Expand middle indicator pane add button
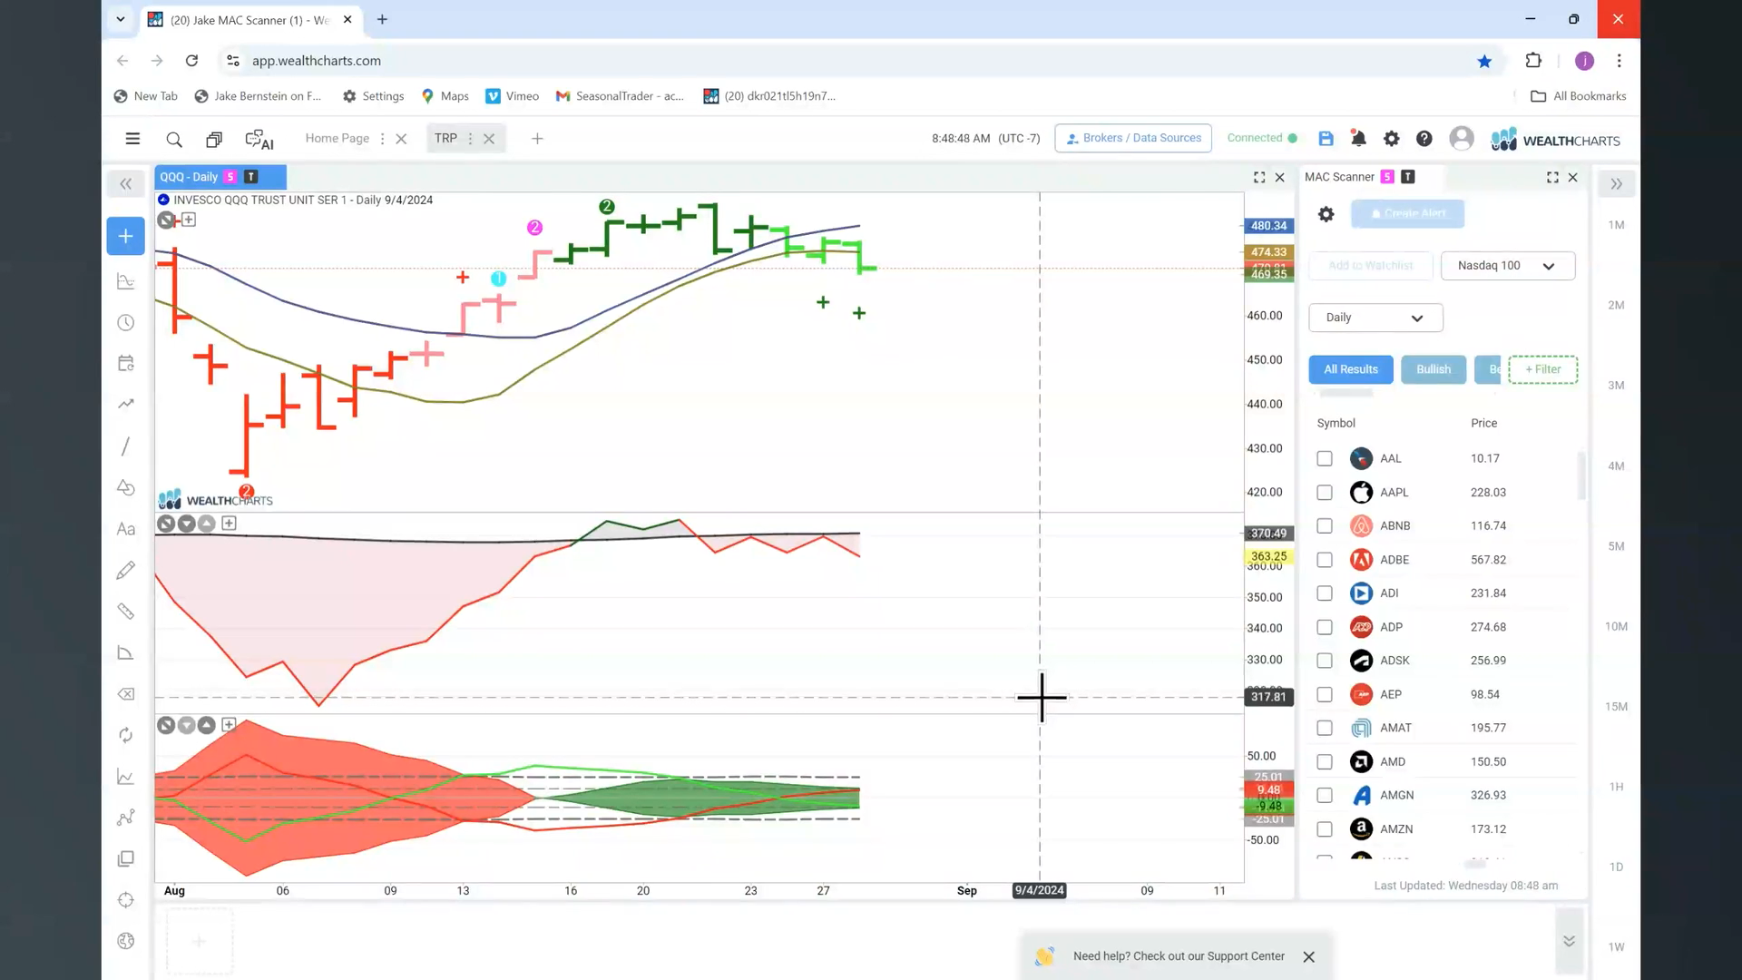 [229, 524]
